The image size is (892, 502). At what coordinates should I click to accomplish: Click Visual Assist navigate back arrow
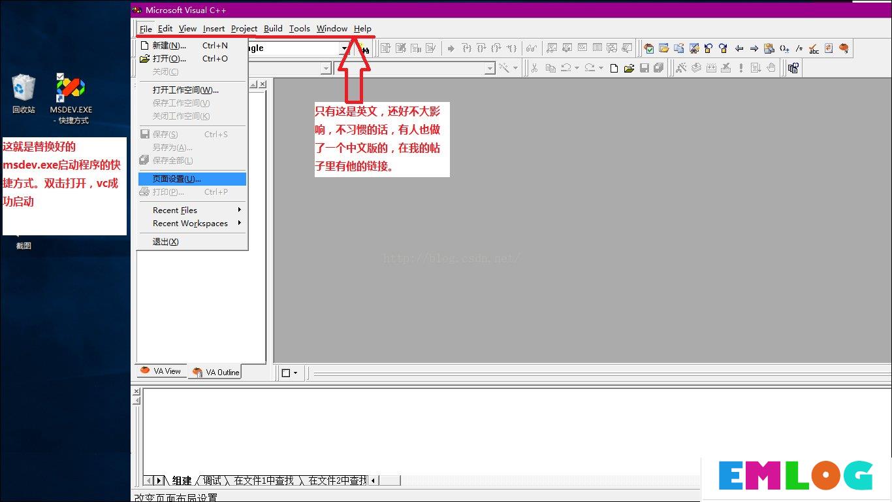point(739,48)
